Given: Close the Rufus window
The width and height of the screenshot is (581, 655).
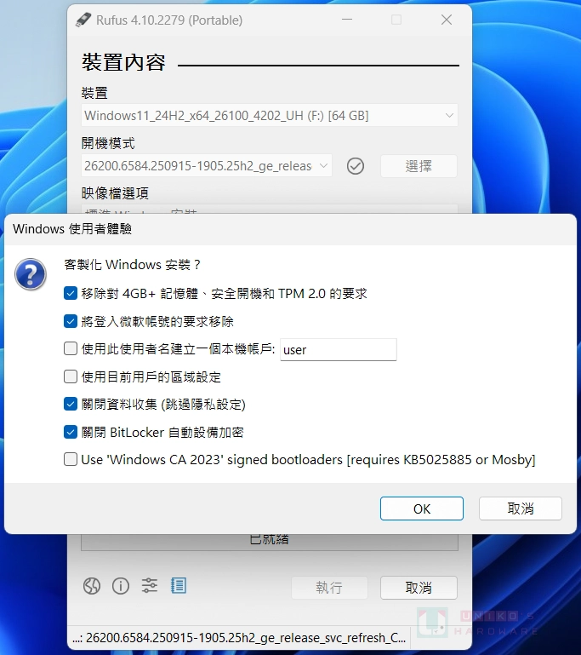Looking at the screenshot, I should pyautogui.click(x=447, y=20).
